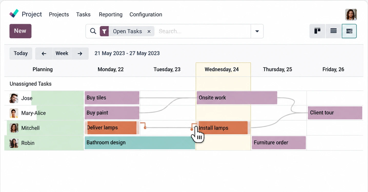The width and height of the screenshot is (368, 192).
Task: Select the Deliver lamps task bar
Action: (112, 128)
